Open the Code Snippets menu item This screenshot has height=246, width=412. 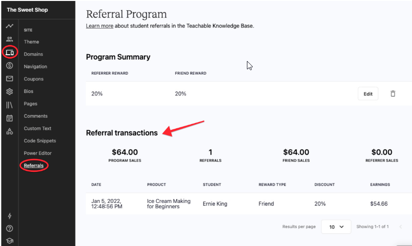click(40, 141)
